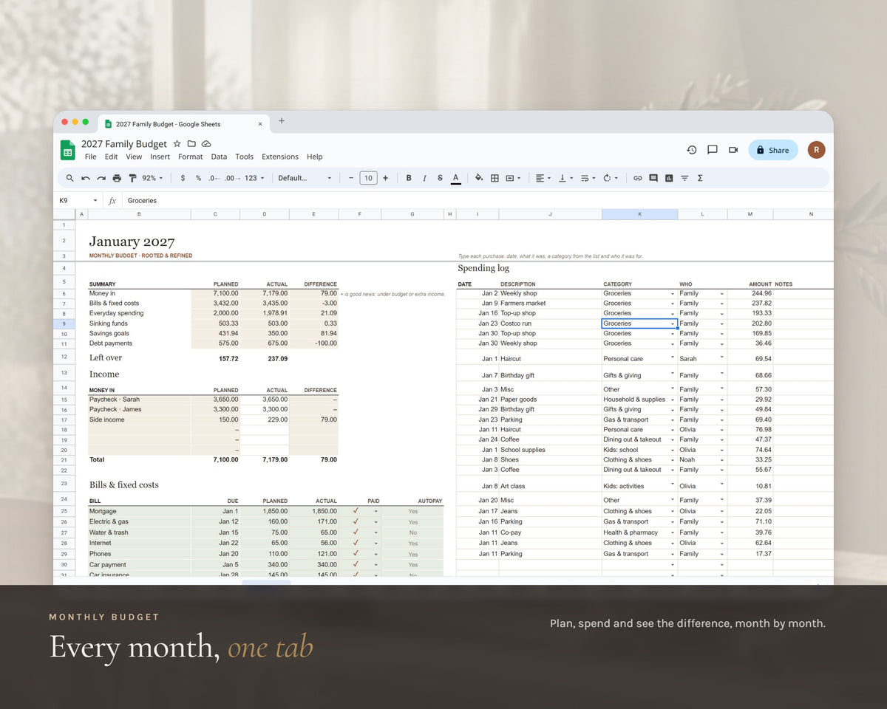The height and width of the screenshot is (709, 887).
Task: Open the search the menus tool
Action: [x=69, y=178]
